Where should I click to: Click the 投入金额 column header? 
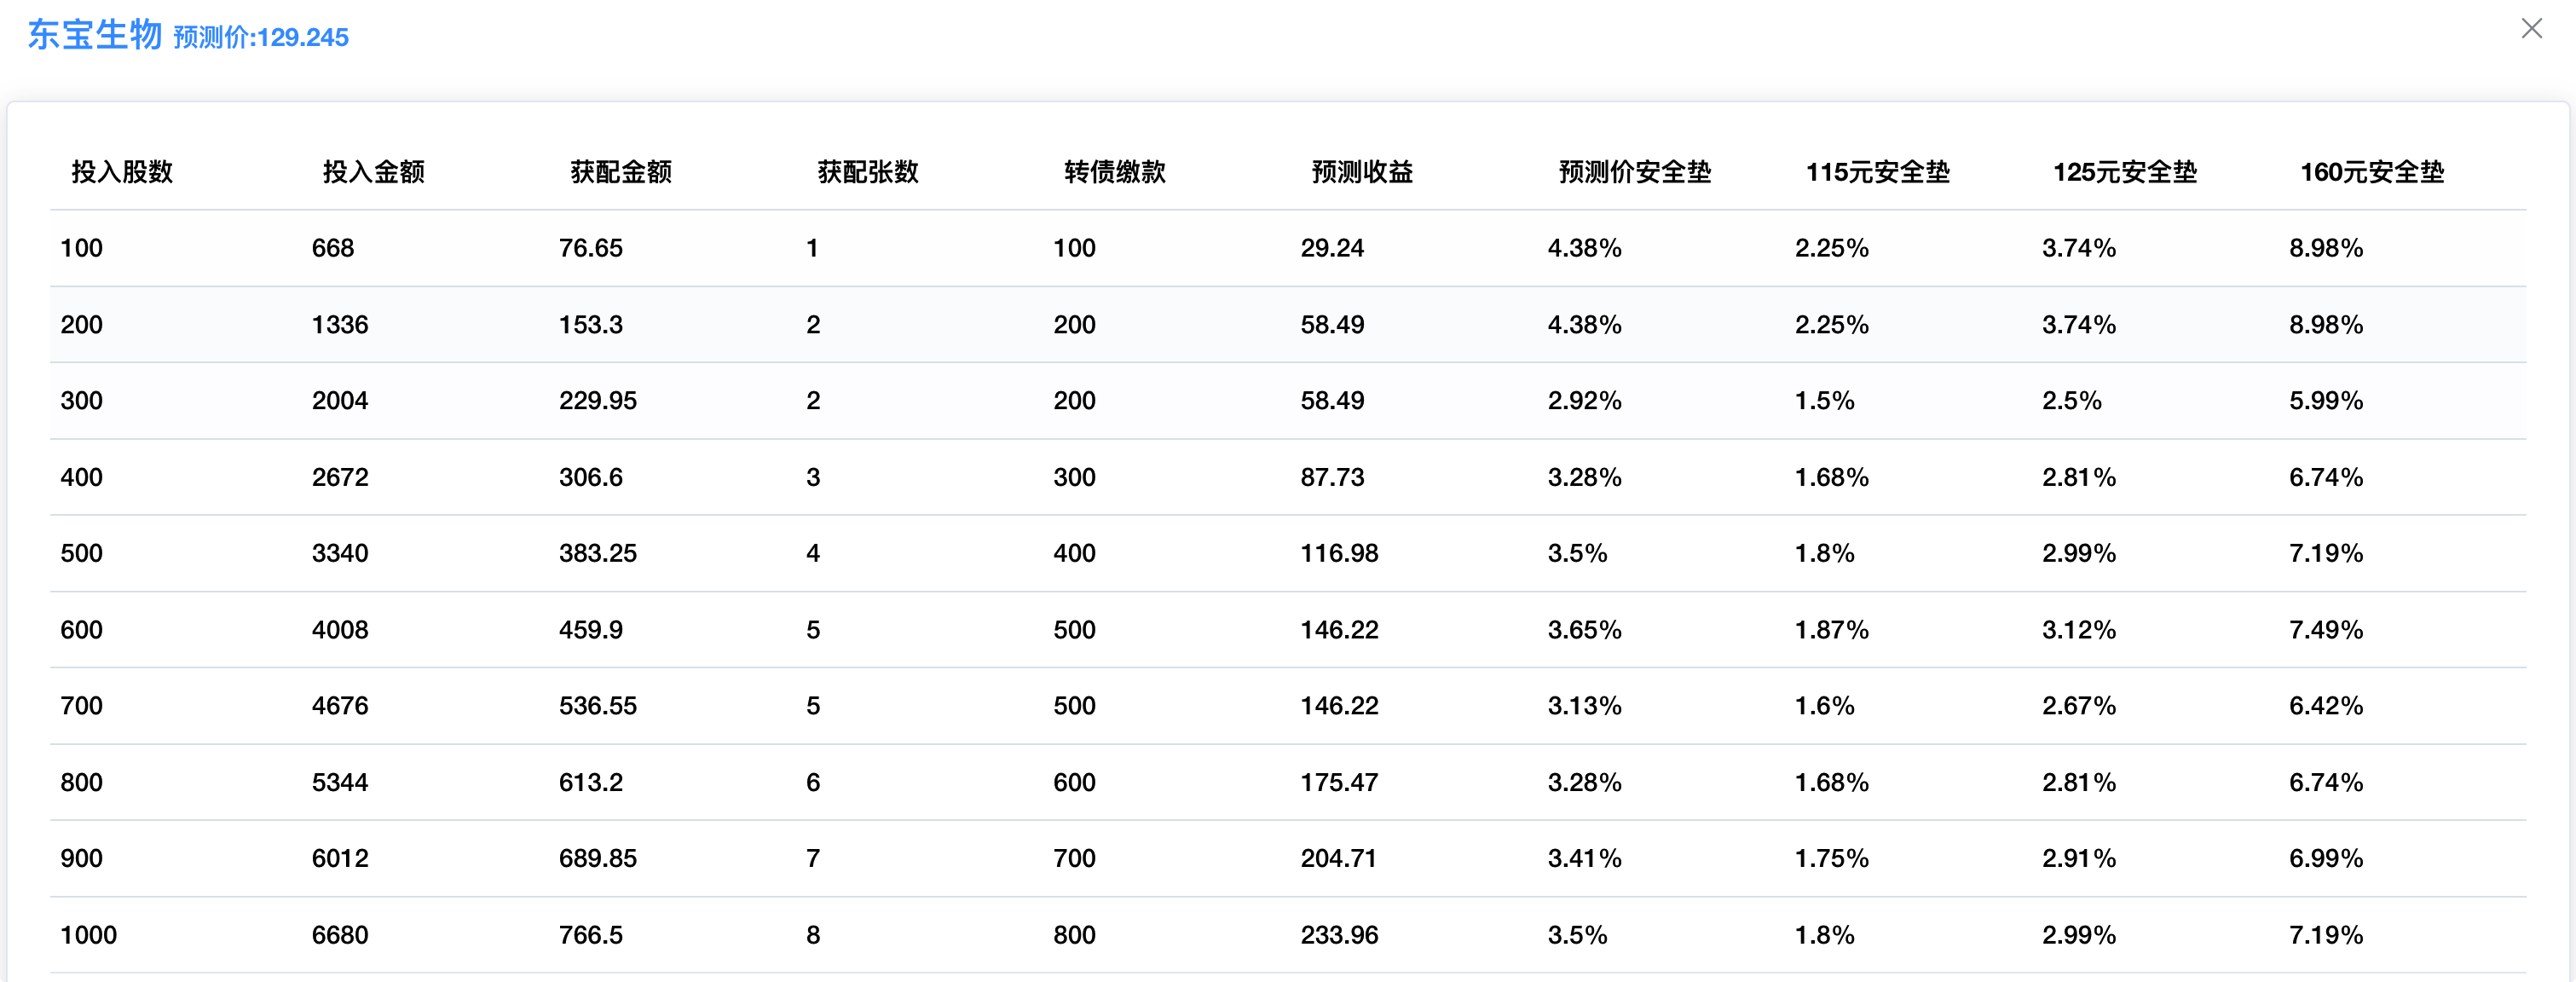click(373, 172)
